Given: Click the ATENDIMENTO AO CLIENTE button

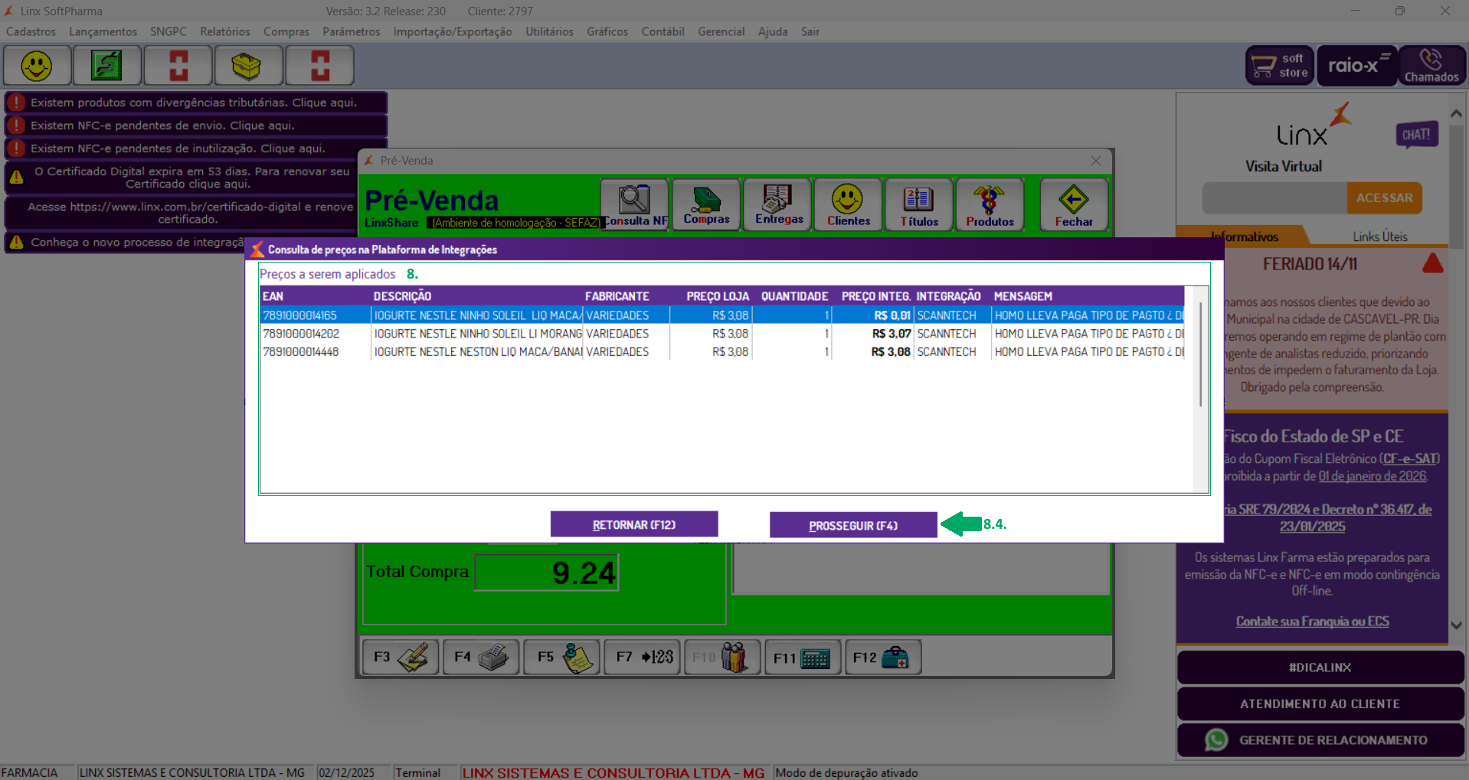Looking at the screenshot, I should [1320, 703].
